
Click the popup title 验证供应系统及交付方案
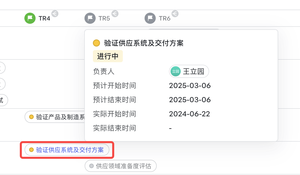[144, 43]
